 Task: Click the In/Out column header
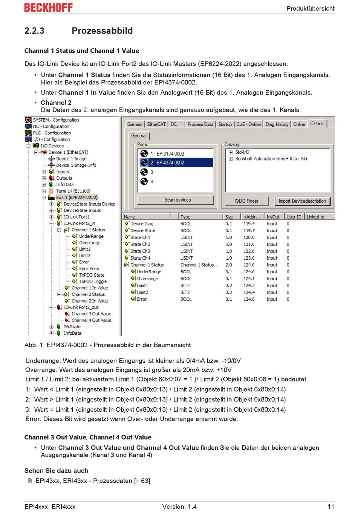[x=274, y=217]
